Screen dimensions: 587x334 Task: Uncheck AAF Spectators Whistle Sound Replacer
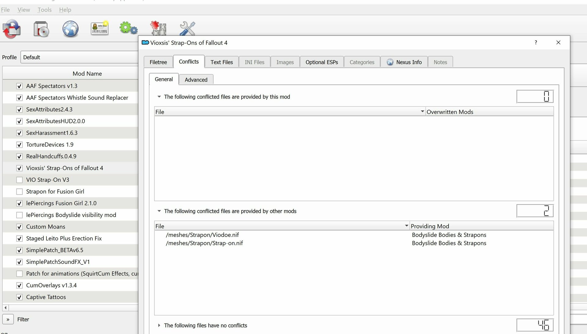point(19,98)
